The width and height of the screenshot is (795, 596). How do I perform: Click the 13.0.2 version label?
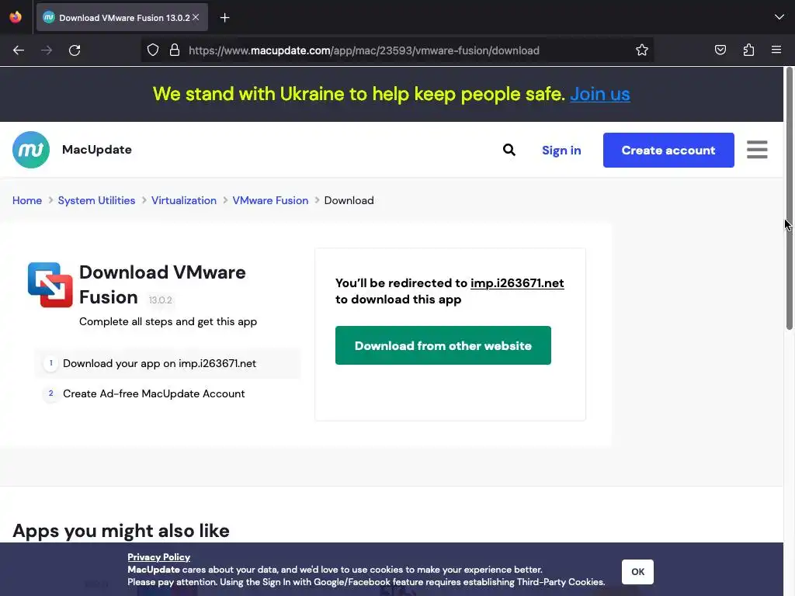point(160,300)
